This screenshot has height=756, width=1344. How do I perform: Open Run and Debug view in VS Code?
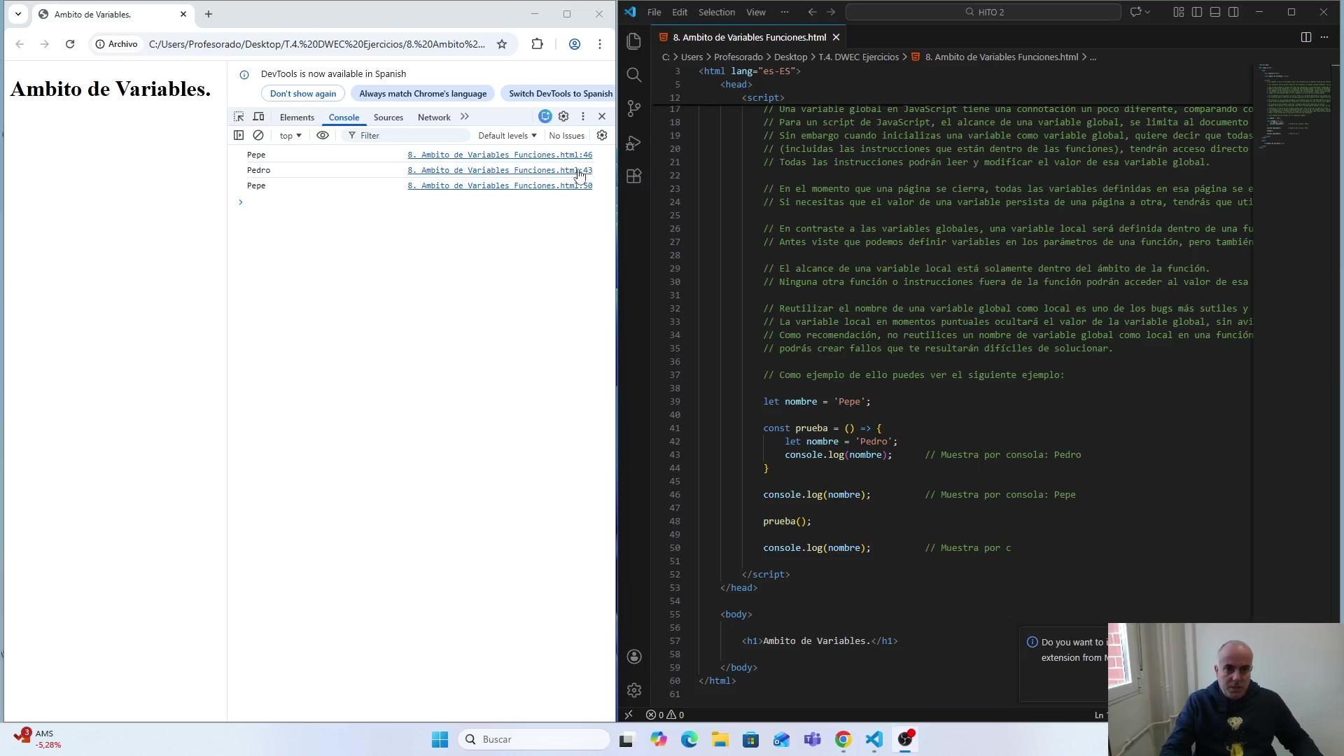634,143
